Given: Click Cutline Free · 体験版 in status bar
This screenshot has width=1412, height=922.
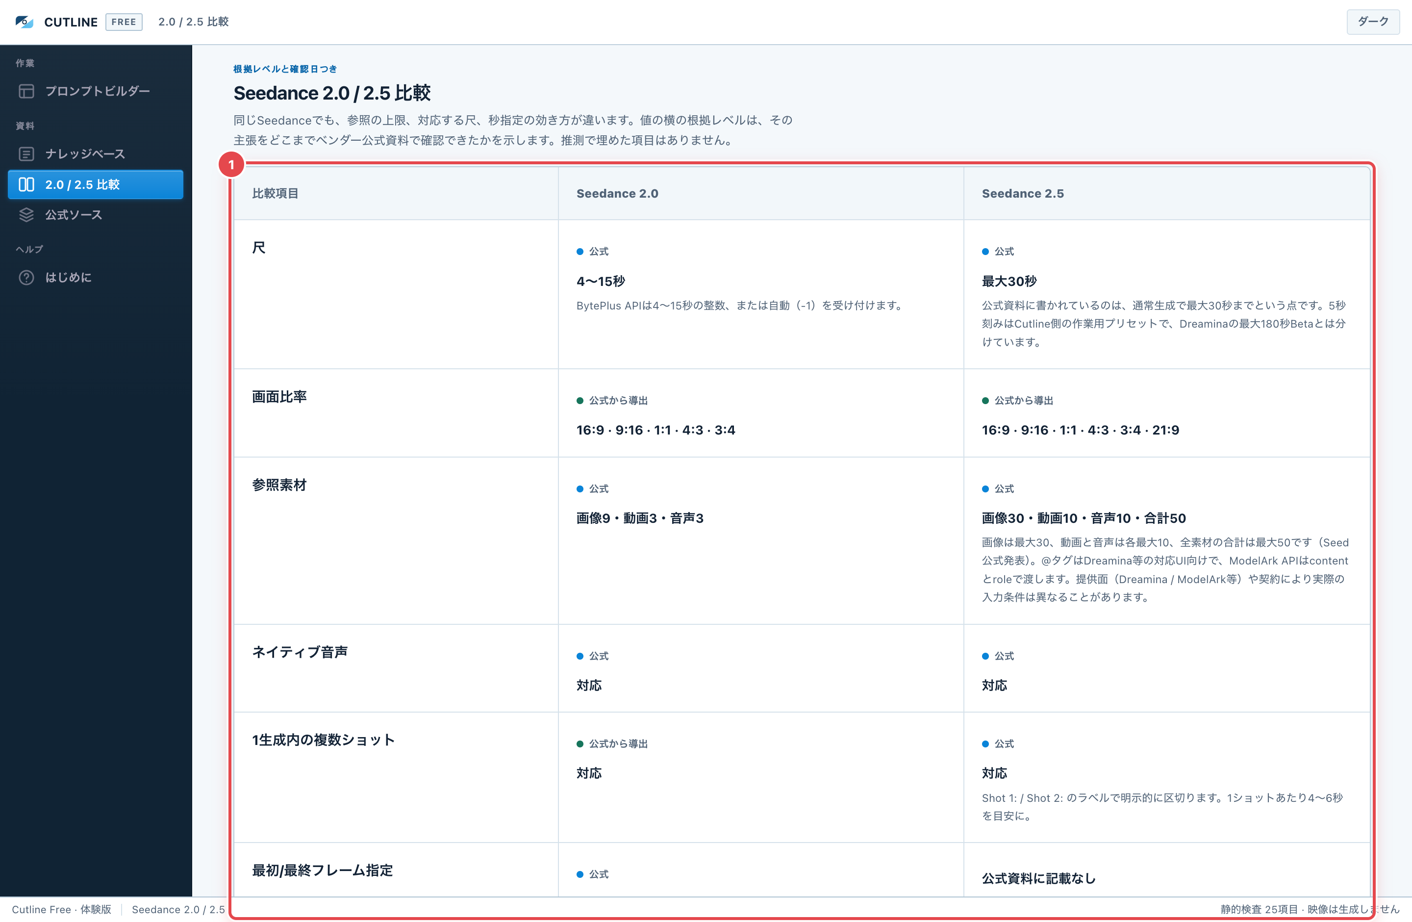Looking at the screenshot, I should tap(62, 909).
